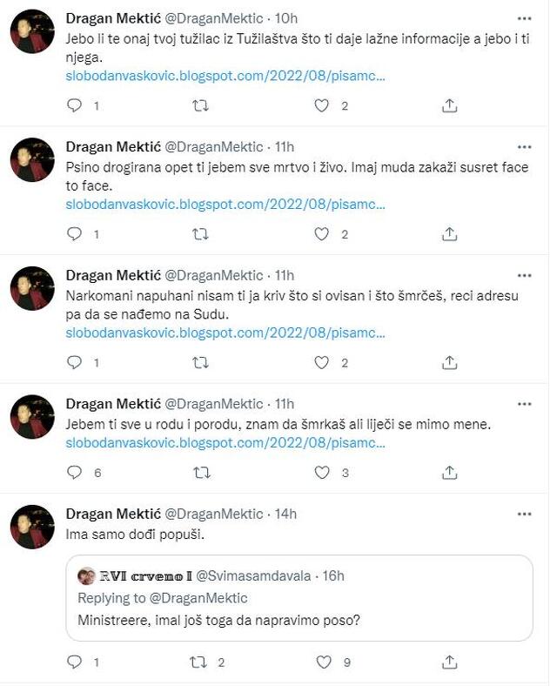
Task: Like the tweet starting with 'Psino drogirana'
Action: pos(322,233)
